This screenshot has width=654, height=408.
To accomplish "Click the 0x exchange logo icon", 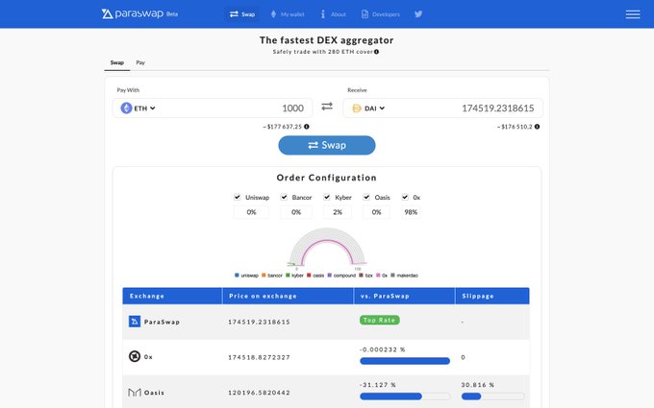I will (x=135, y=356).
